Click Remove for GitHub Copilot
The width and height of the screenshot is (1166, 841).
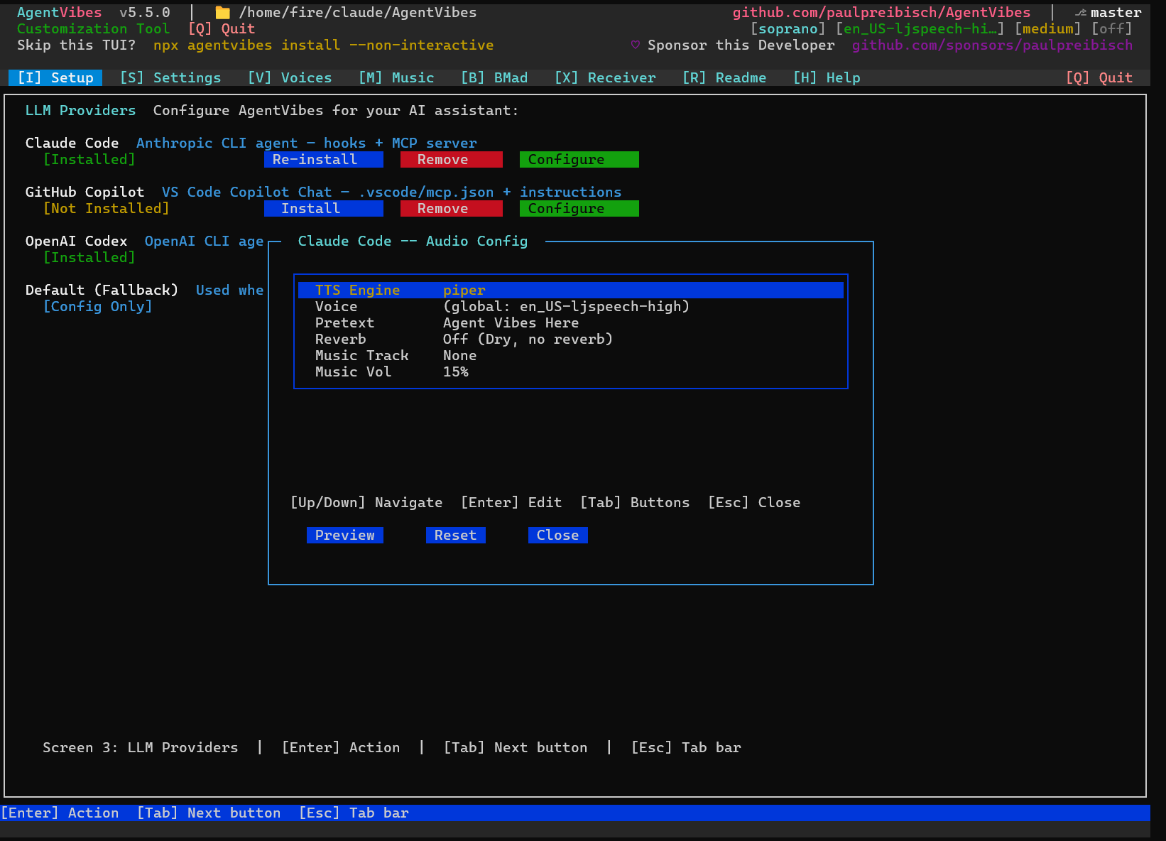click(x=452, y=208)
